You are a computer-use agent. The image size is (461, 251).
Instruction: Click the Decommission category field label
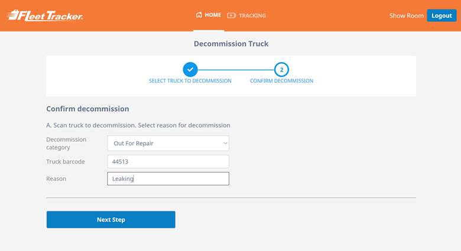point(66,143)
